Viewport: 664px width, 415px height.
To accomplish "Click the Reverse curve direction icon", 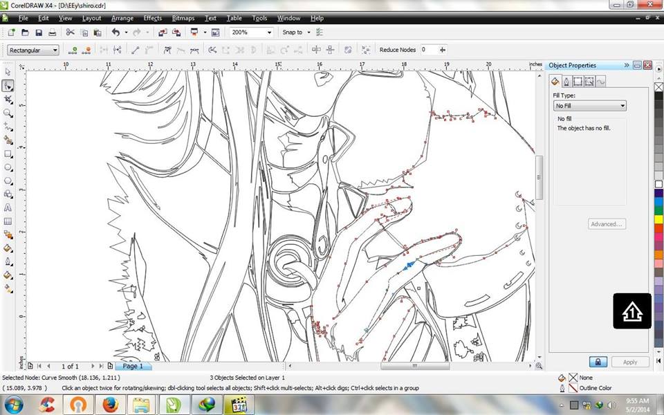I will [212, 50].
